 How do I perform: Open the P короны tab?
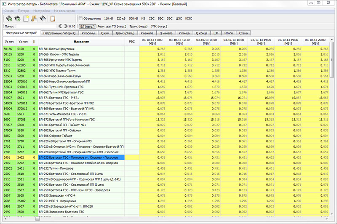click(88, 33)
